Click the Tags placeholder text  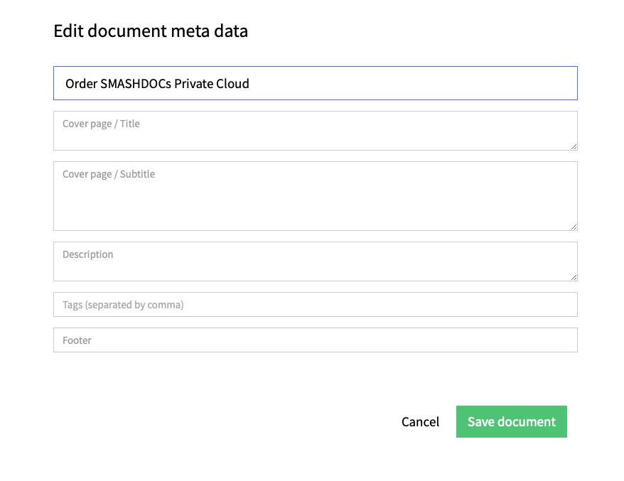click(x=123, y=305)
